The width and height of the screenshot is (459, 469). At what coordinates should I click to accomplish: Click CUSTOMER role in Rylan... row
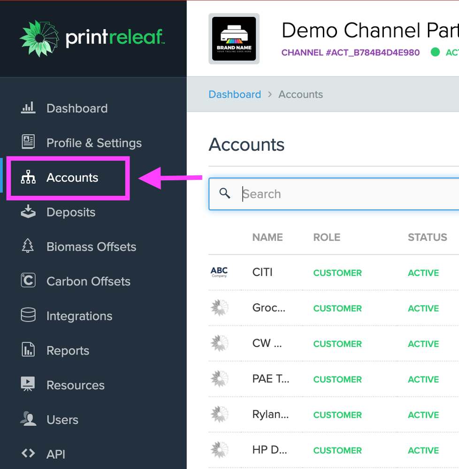[x=337, y=415]
